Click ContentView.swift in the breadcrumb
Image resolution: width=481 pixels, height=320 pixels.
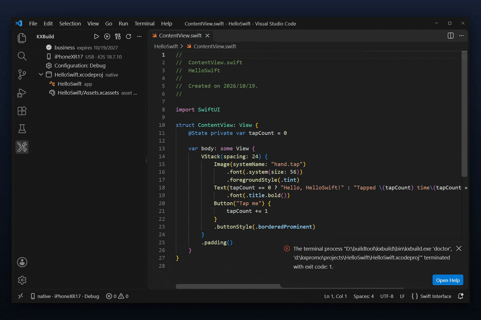pyautogui.click(x=215, y=47)
